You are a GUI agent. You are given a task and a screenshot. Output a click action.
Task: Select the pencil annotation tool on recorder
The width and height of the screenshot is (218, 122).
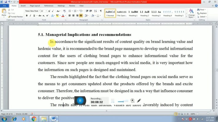(139, 100)
